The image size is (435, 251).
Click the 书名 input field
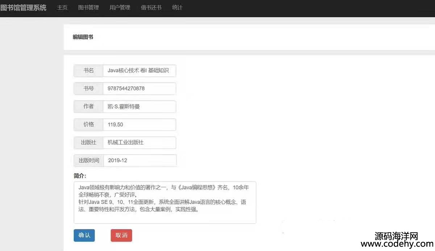point(139,71)
